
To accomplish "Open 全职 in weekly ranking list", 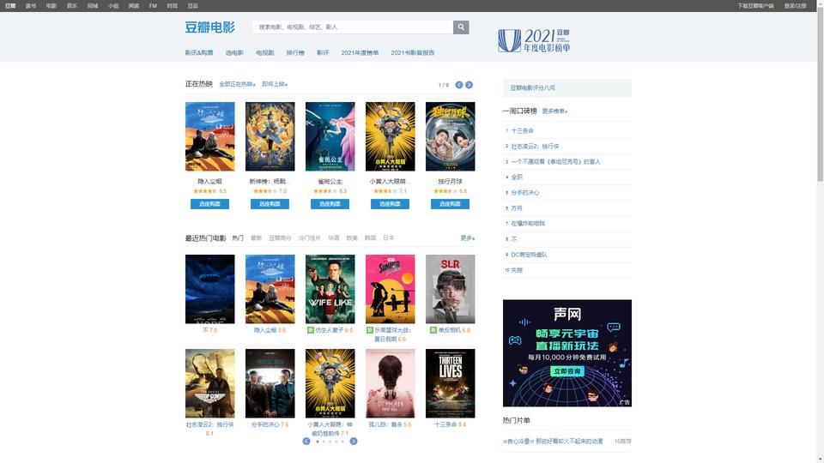I will tap(517, 177).
